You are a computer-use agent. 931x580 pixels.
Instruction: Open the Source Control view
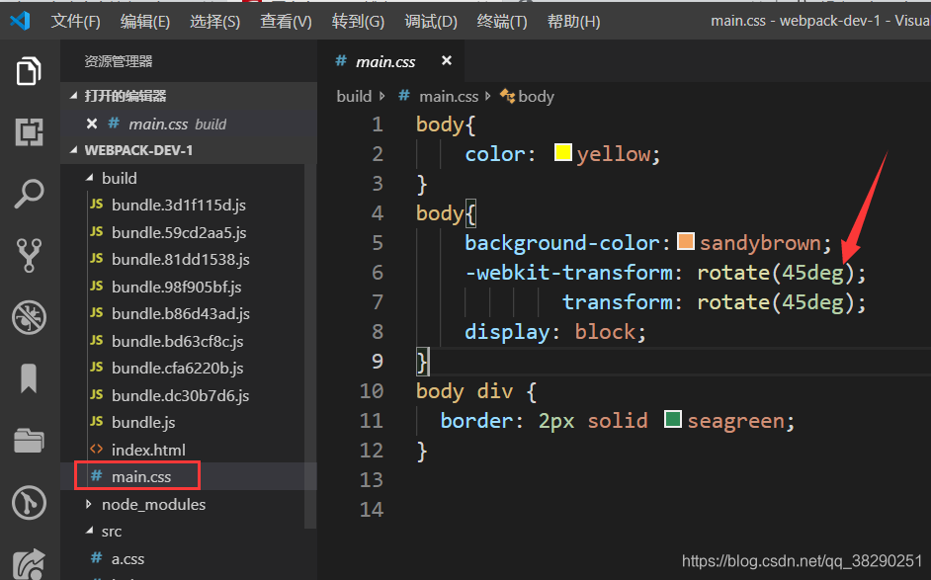tap(29, 255)
